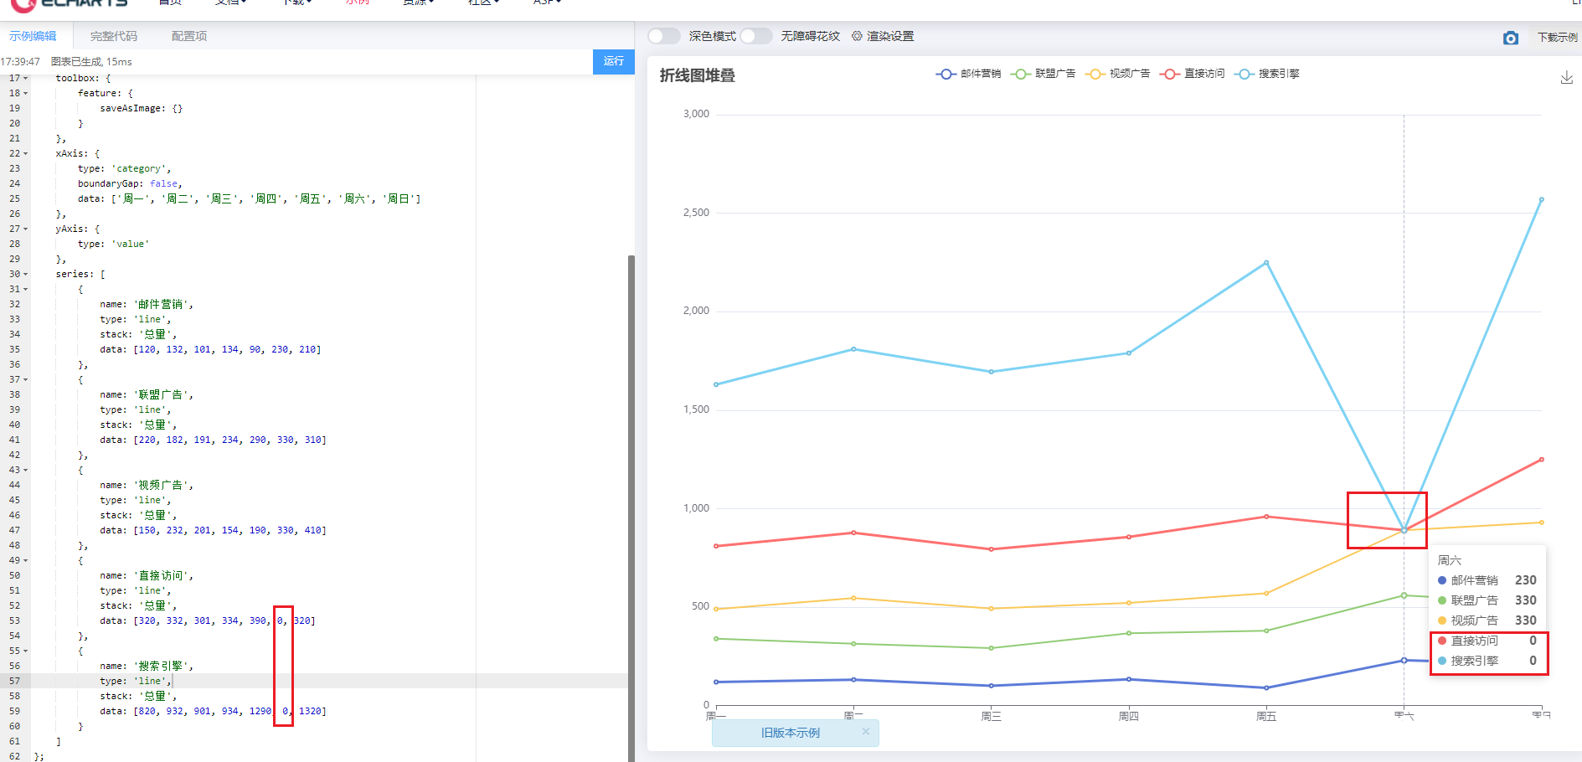Image resolution: width=1582 pixels, height=762 pixels.
Task: Click code line boundaryGap: false
Action: (x=130, y=183)
